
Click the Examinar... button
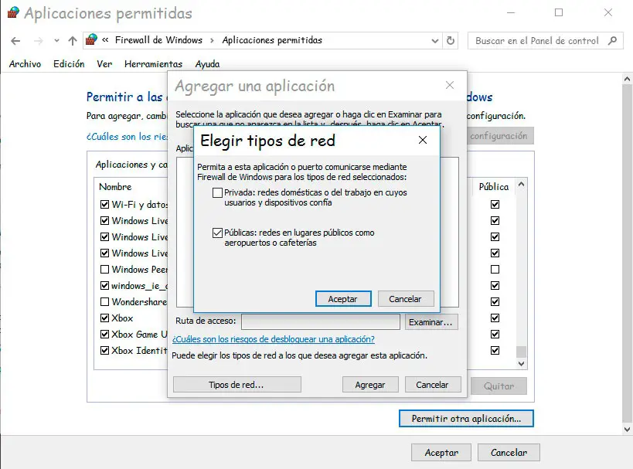click(431, 322)
